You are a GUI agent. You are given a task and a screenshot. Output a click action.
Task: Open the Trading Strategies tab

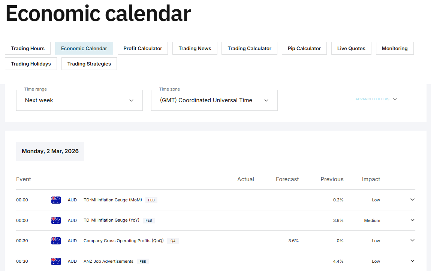point(89,64)
